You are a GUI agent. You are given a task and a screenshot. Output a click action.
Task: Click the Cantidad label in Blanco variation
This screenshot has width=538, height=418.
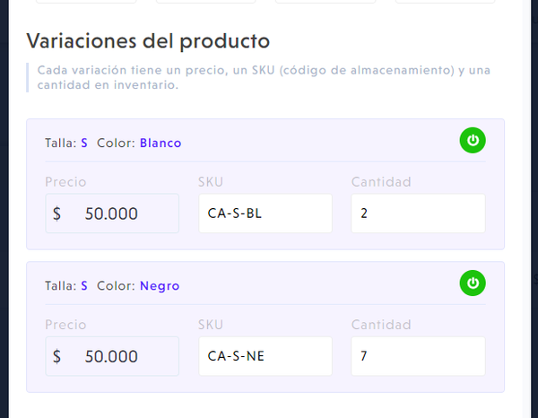[381, 181]
